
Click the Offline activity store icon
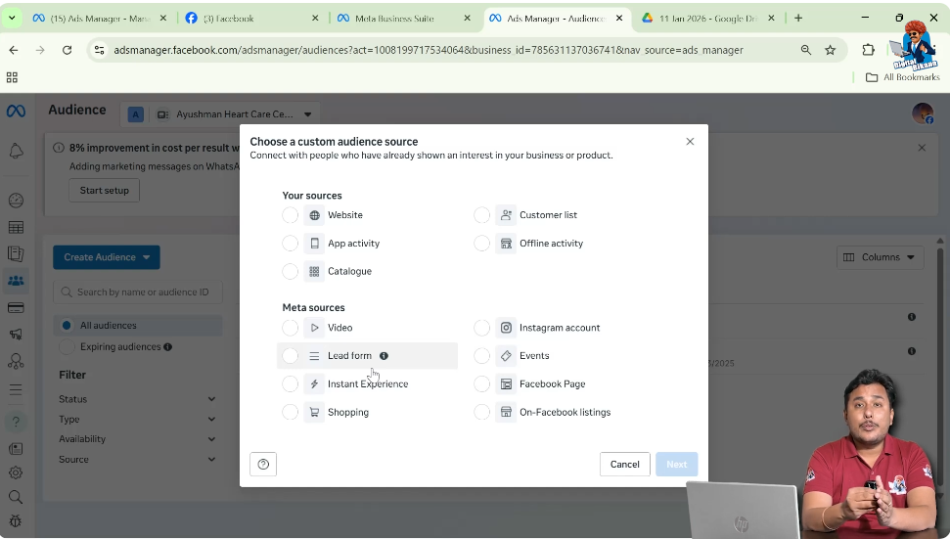[506, 244]
